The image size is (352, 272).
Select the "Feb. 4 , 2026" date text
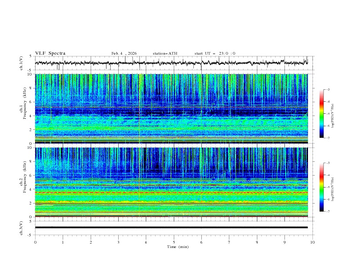(124, 53)
